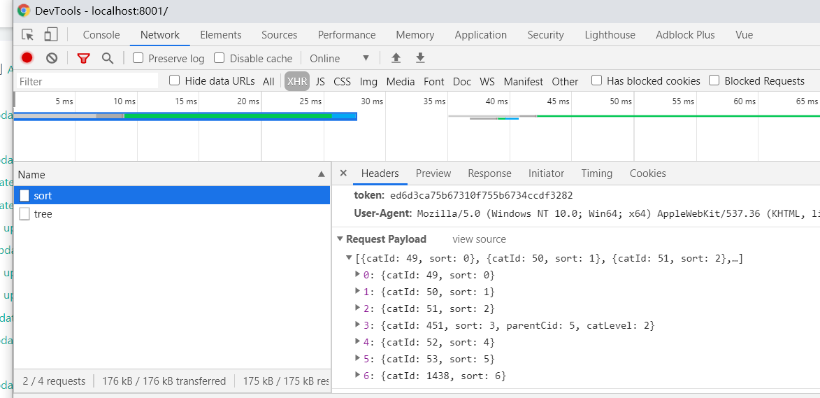This screenshot has width=820, height=398.
Task: Toggle the red filter funnel icon
Action: (84, 58)
